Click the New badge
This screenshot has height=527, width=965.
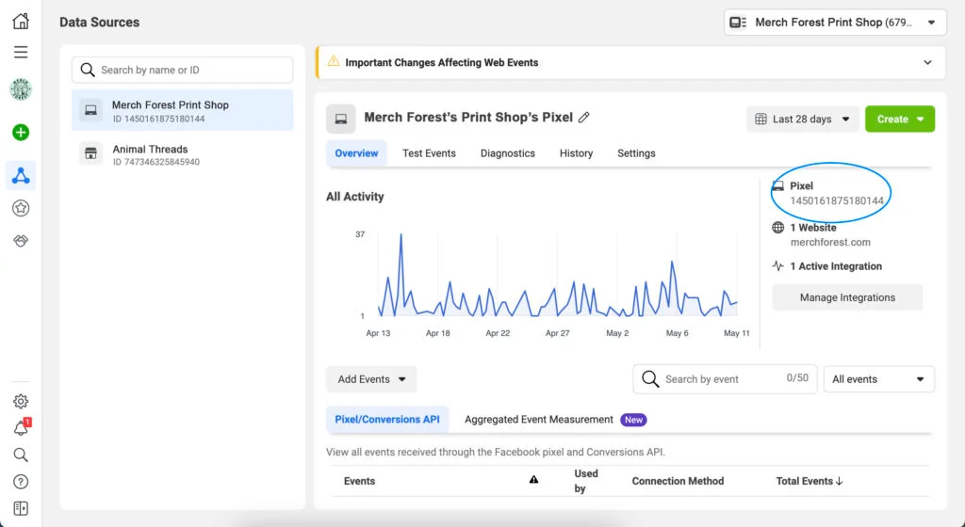pyautogui.click(x=633, y=420)
